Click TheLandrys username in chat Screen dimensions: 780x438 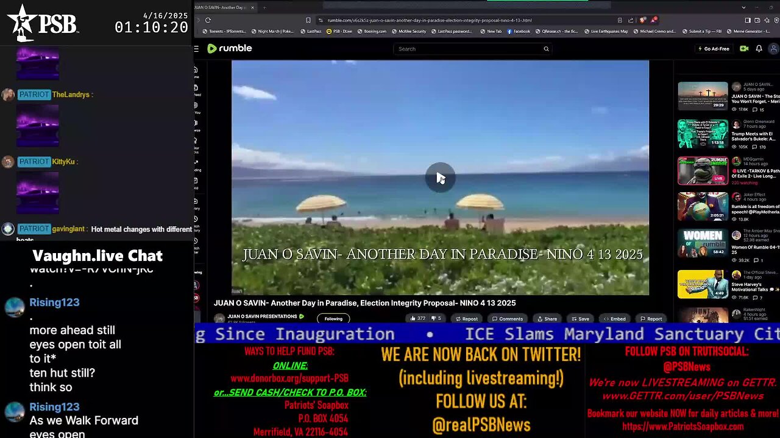tap(71, 95)
